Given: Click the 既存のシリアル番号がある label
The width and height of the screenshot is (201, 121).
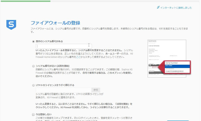Looking at the screenshot, I should click(x=49, y=41).
